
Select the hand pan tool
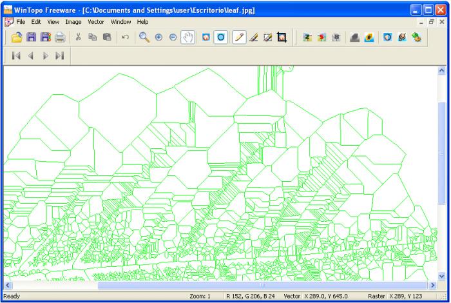(188, 37)
